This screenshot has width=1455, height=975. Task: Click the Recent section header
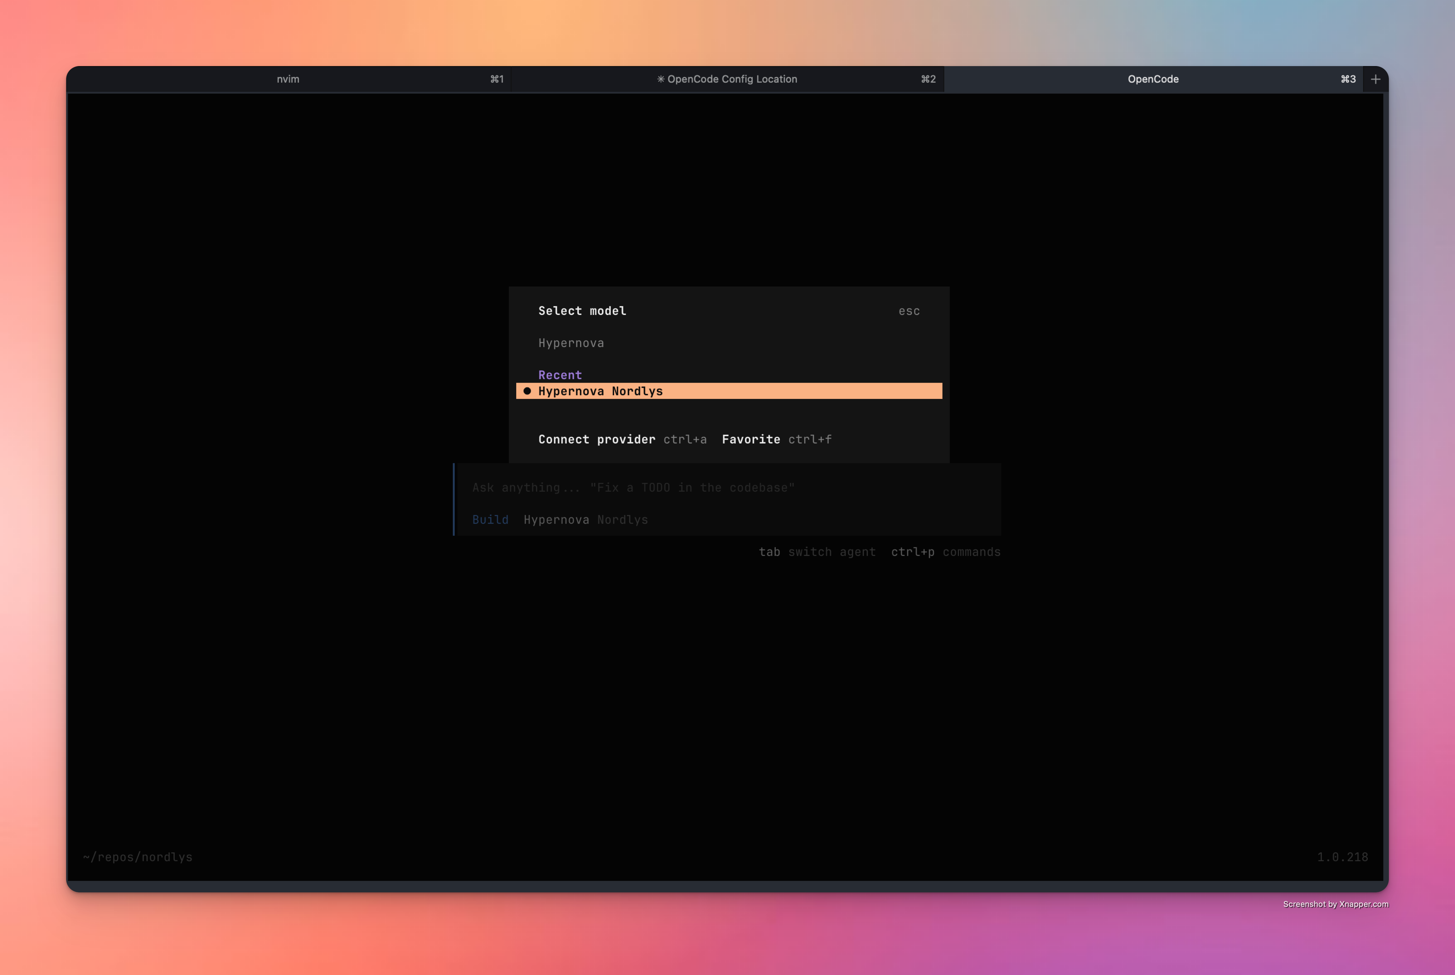coord(560,375)
